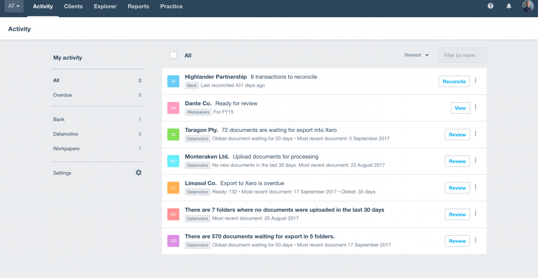
Task: Open the user profile avatar
Action: [528, 6]
